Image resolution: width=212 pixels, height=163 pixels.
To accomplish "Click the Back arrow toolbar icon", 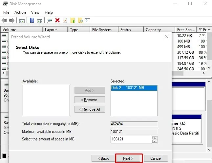I will click(x=4, y=21).
